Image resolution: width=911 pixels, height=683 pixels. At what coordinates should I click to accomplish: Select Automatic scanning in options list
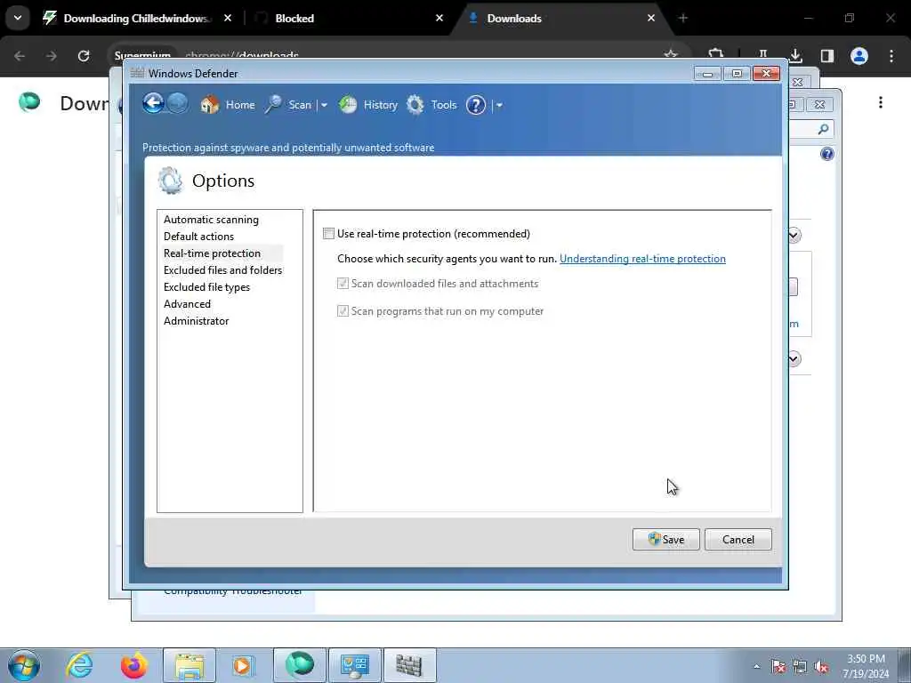[211, 220]
